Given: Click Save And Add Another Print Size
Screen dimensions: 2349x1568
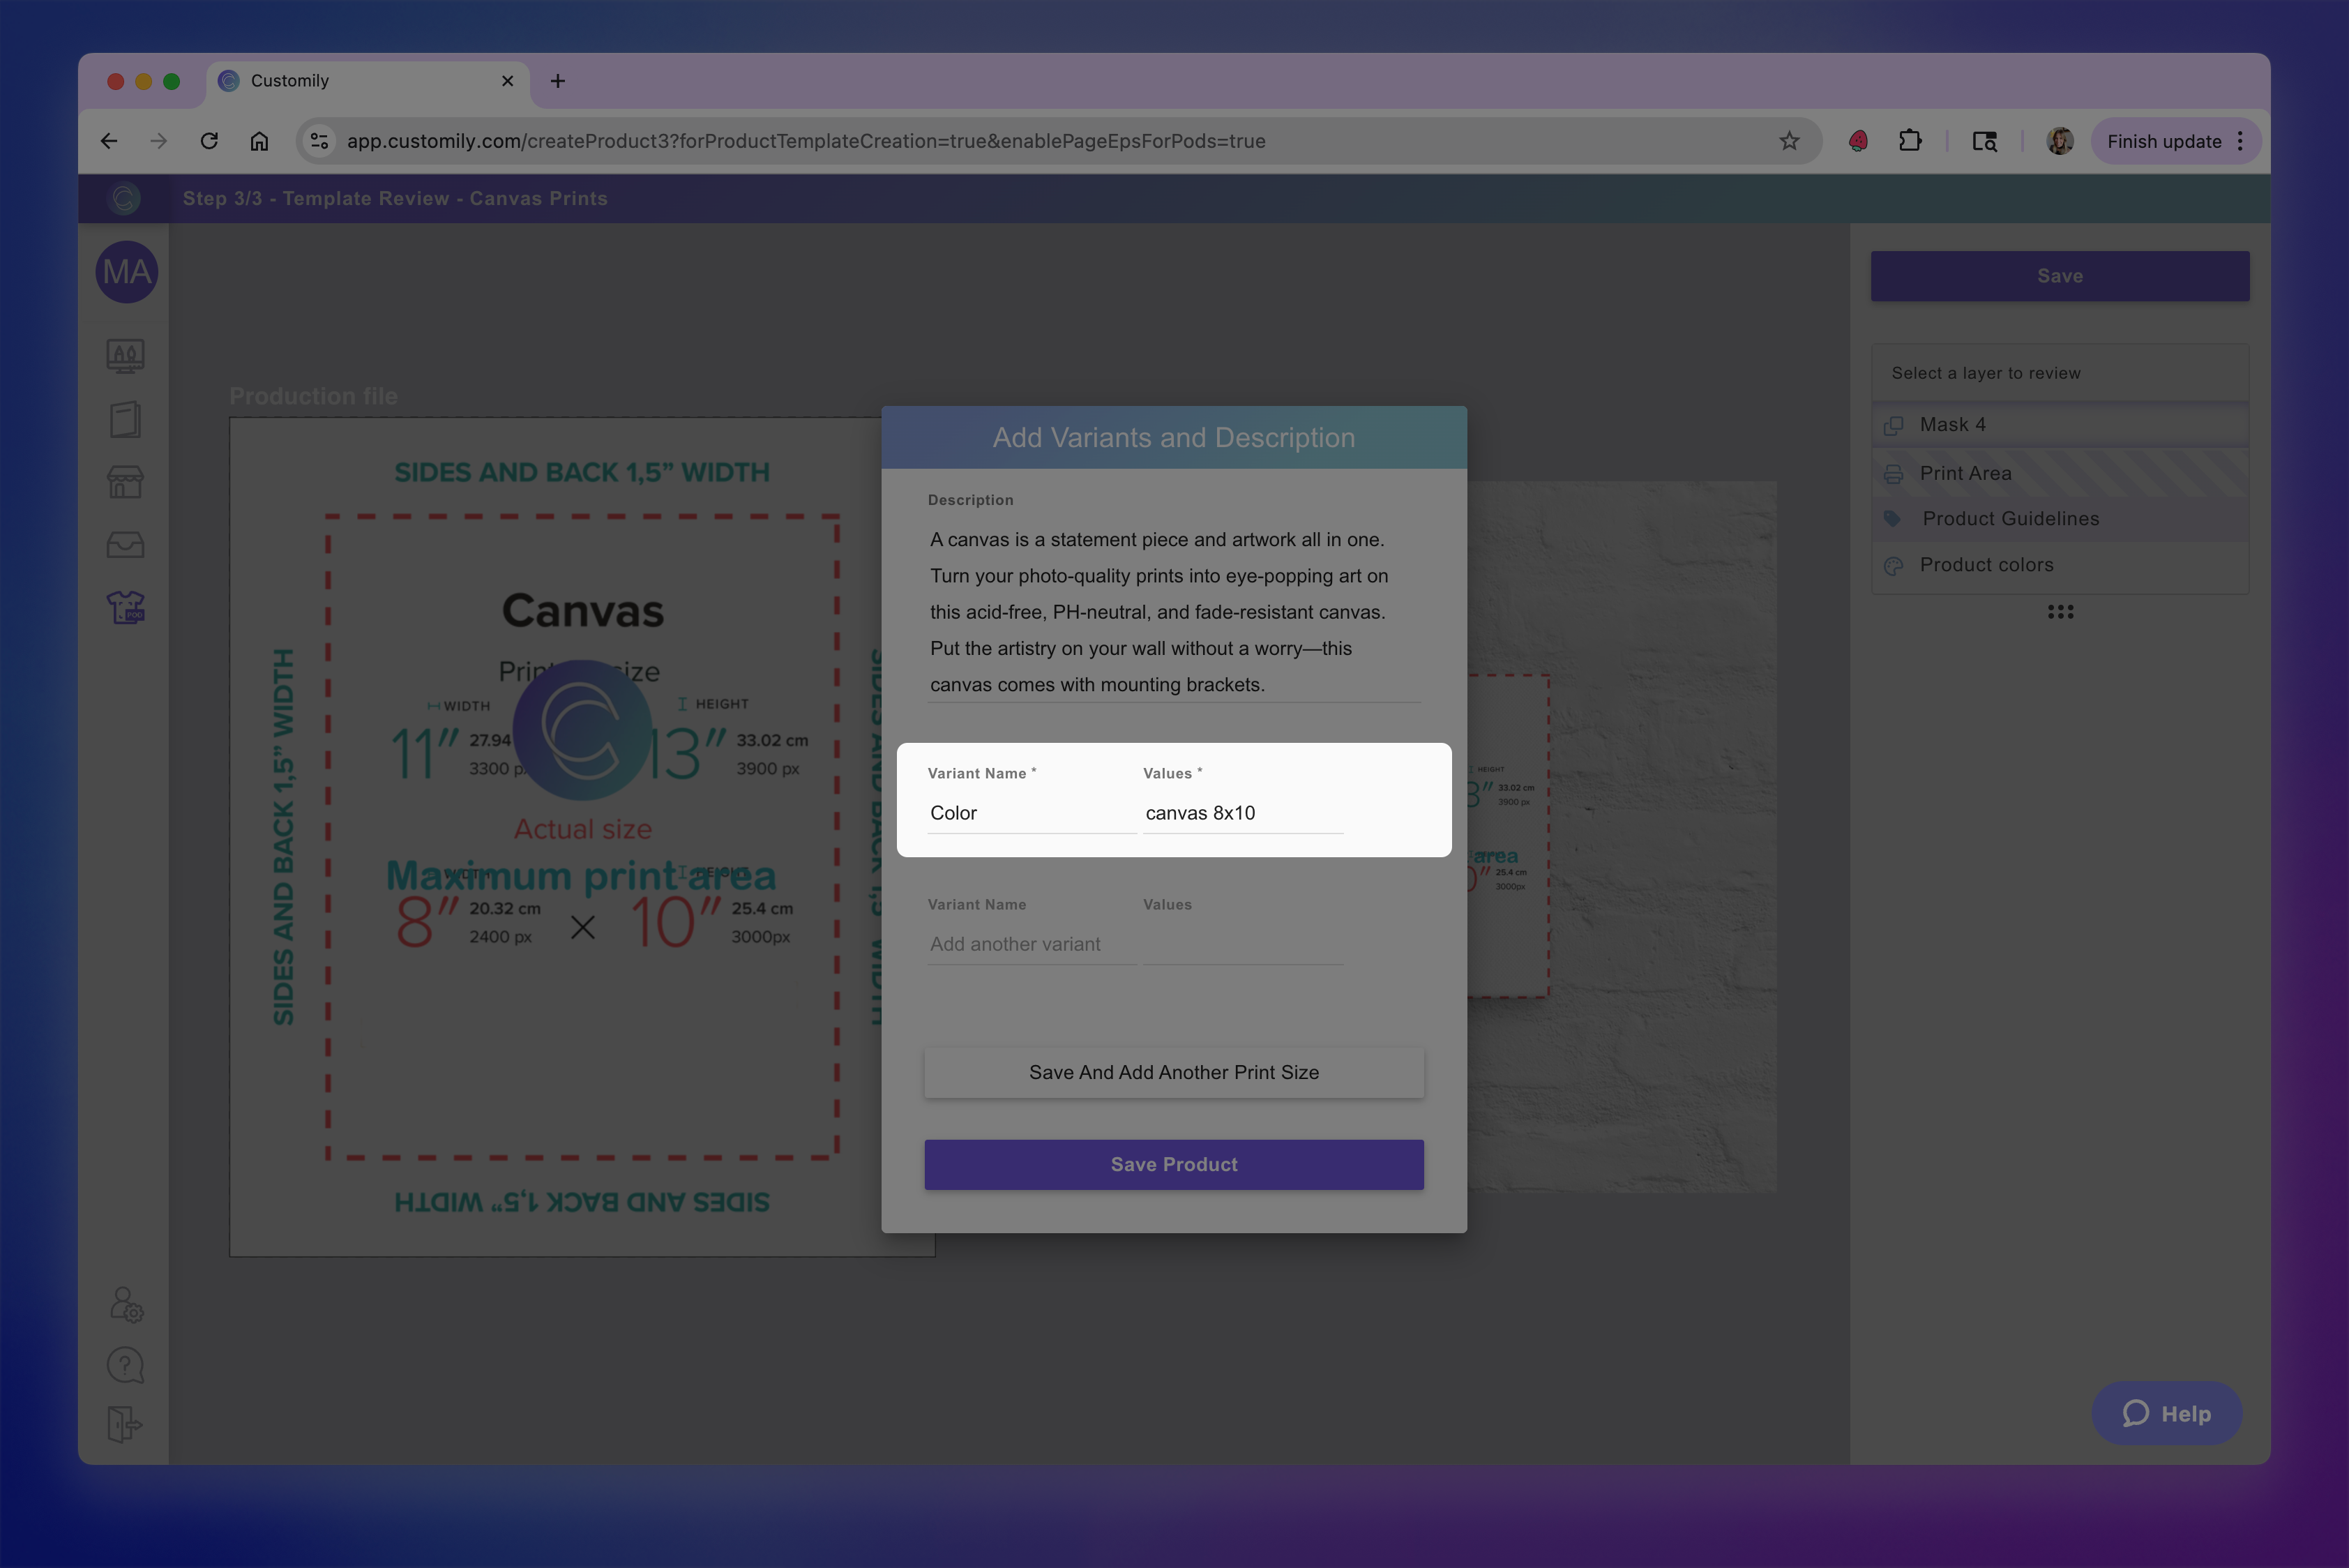Looking at the screenshot, I should coord(1174,1072).
